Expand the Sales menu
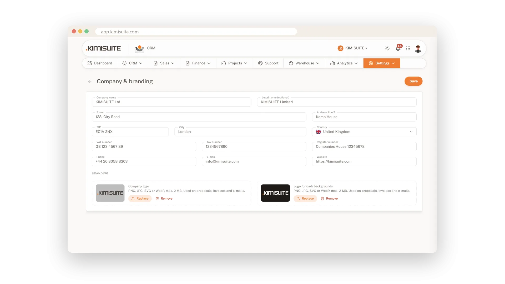 [x=164, y=63]
